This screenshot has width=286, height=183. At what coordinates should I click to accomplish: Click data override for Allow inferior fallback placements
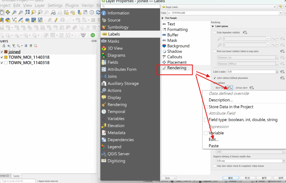(282, 78)
